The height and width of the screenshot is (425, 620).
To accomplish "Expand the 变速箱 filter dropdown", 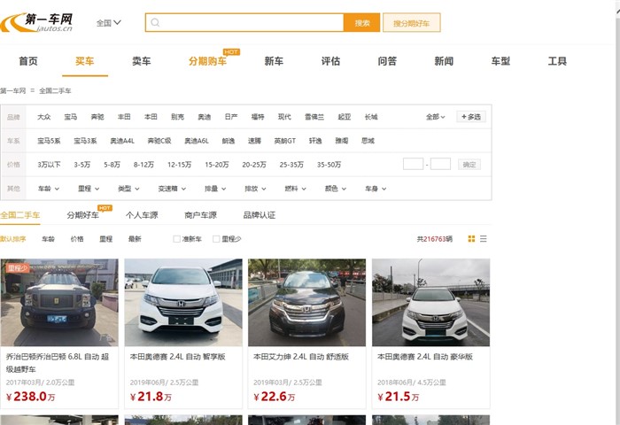I will [x=172, y=189].
